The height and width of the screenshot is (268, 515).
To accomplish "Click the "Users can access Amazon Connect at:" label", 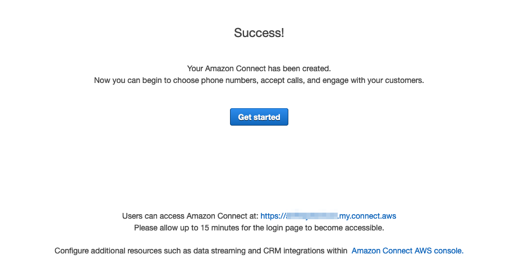I will click(x=190, y=216).
